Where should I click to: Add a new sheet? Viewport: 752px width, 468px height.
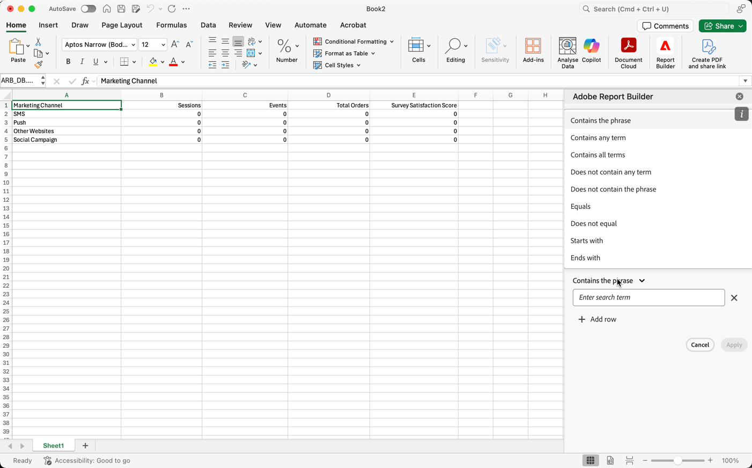point(85,445)
